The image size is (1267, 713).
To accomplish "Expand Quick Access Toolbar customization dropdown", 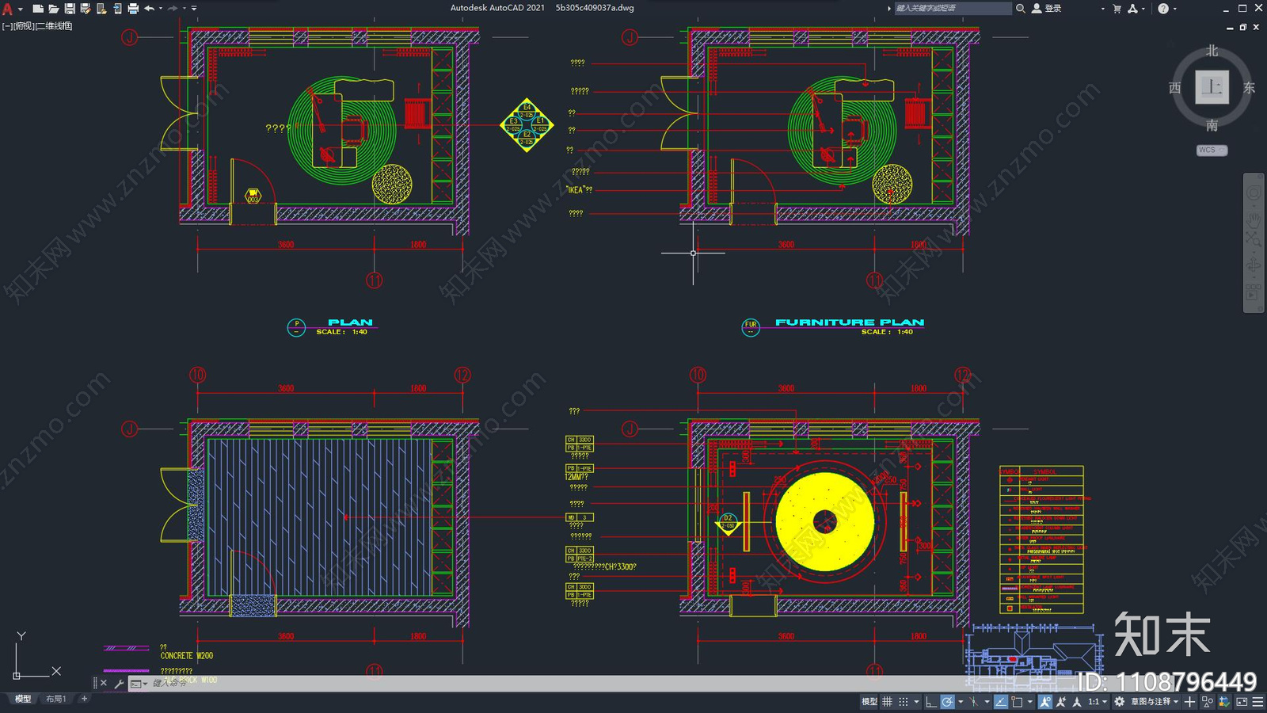I will pyautogui.click(x=195, y=9).
